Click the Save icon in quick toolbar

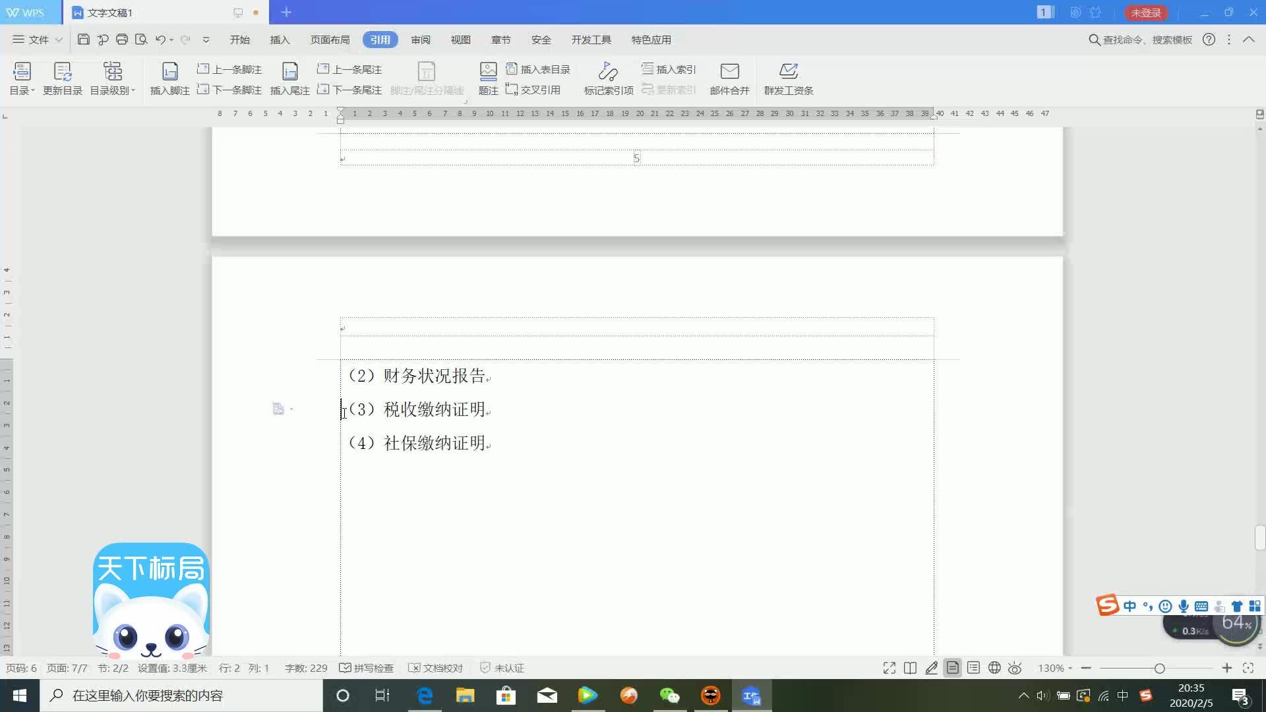point(83,40)
